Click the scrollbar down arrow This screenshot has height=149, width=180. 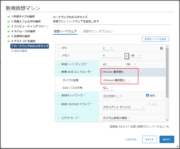[167, 120]
